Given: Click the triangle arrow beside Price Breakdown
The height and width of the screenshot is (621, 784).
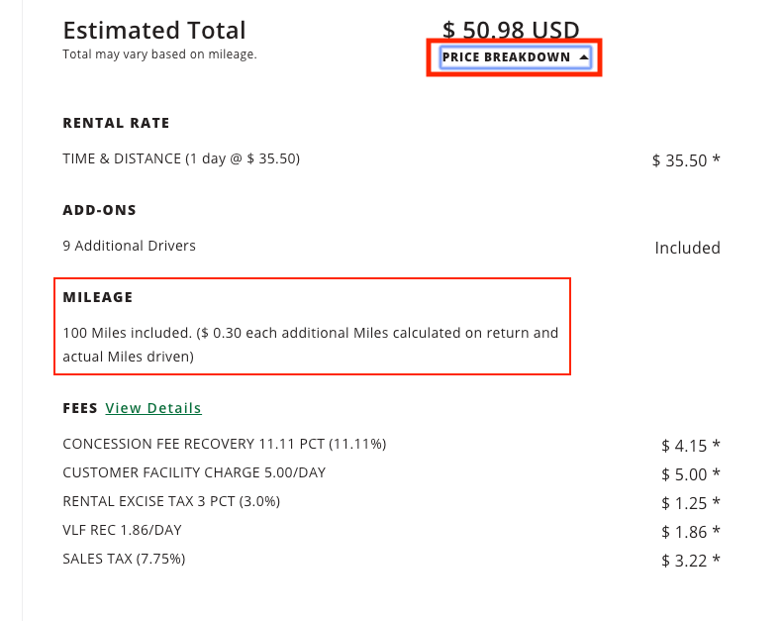Looking at the screenshot, I should pyautogui.click(x=584, y=57).
